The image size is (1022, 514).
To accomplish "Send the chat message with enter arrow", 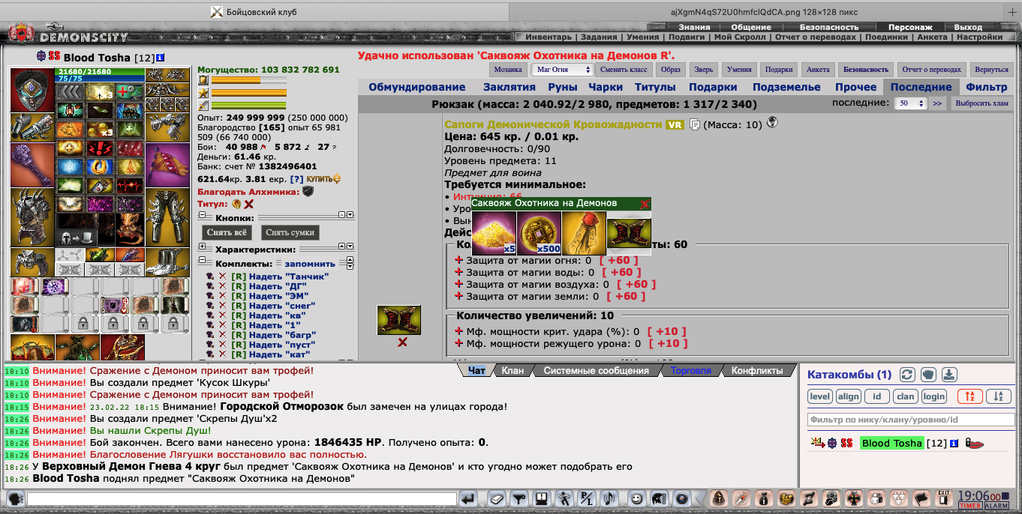I will coord(468,498).
